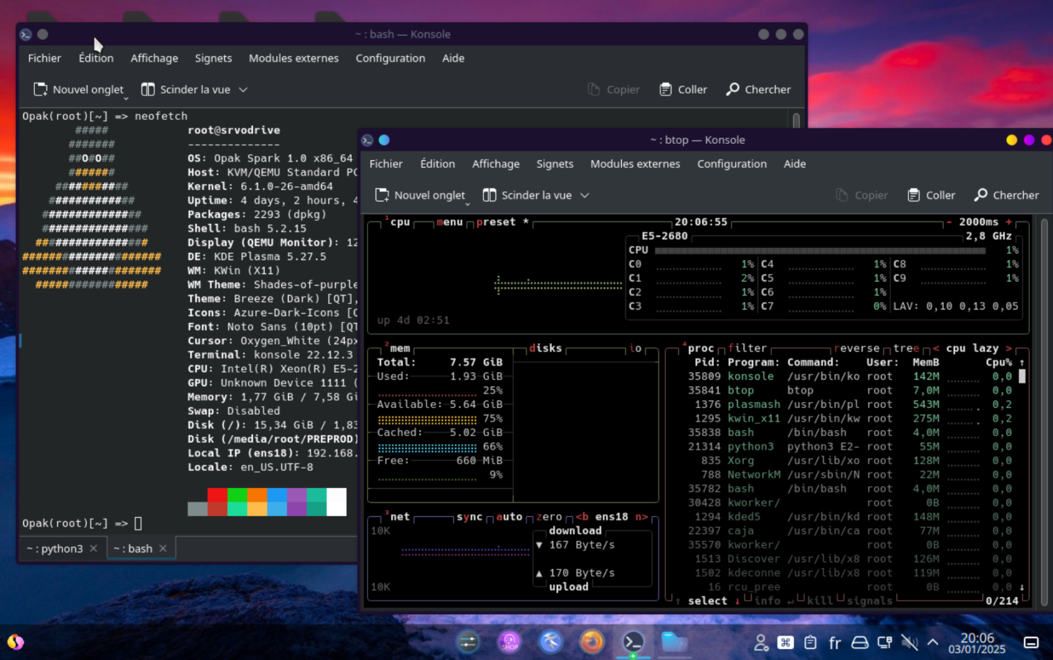Screen dimensions: 1053x660
Task: Open the Fichier menu in the bash Konsole
Action: [45, 58]
